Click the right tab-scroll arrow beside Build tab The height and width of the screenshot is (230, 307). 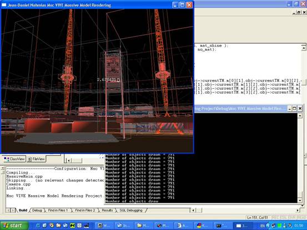pyautogui.click(x=13, y=211)
